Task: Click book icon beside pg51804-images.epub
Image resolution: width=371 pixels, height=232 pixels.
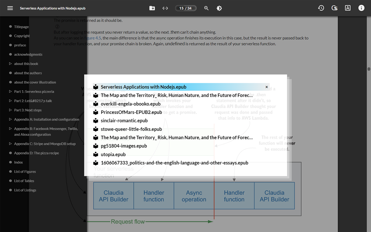Action: click(x=96, y=146)
